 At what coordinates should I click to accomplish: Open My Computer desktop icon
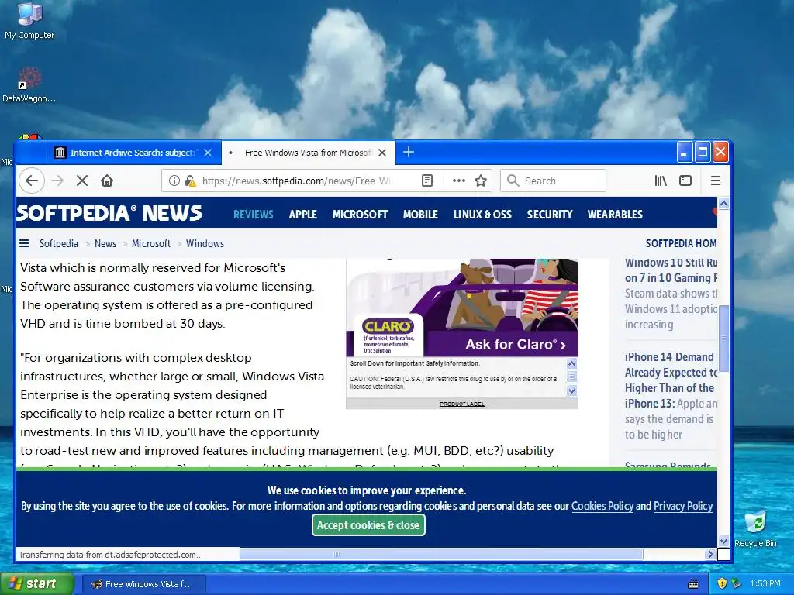29,21
